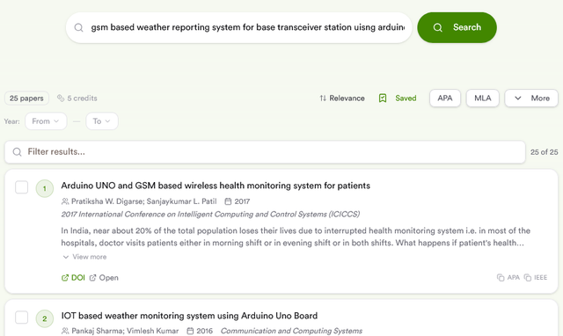Click the Filter results input field

(x=265, y=152)
